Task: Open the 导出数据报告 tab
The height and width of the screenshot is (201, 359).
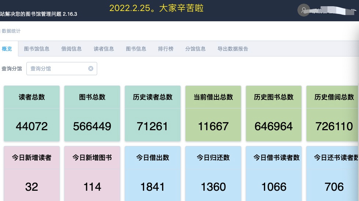Action: click(233, 49)
